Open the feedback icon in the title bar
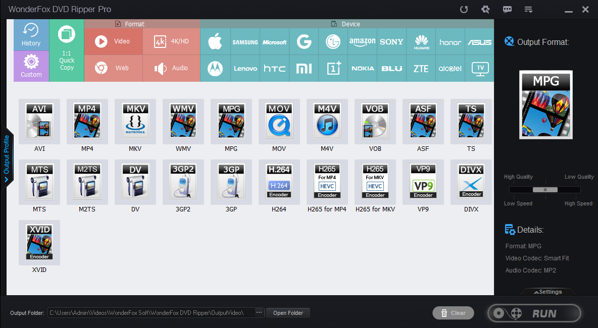Image resolution: width=598 pixels, height=328 pixels. [x=507, y=9]
